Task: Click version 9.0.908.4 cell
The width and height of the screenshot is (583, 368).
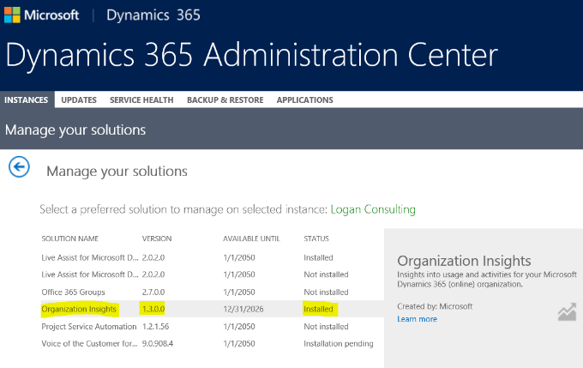Action: [158, 343]
